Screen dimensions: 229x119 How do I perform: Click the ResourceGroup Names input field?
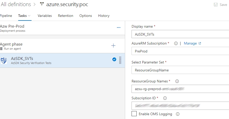pyautogui.click(x=180, y=89)
